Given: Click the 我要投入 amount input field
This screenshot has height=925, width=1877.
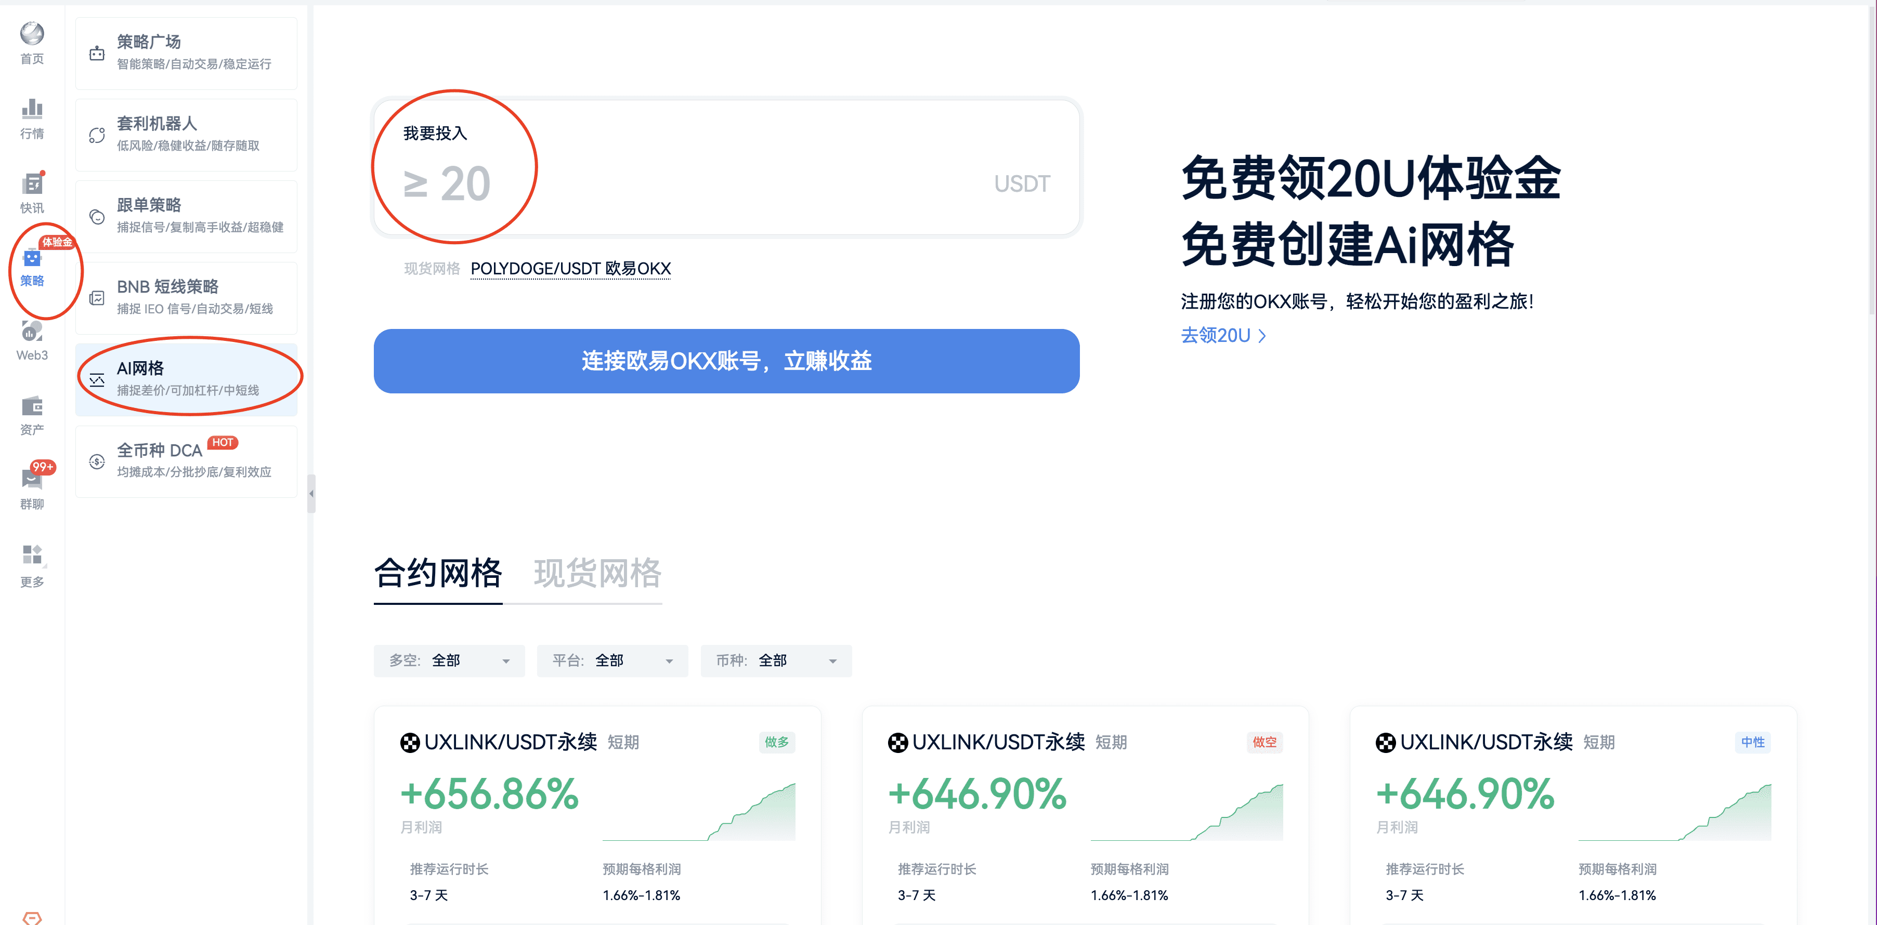Looking at the screenshot, I should tap(726, 167).
